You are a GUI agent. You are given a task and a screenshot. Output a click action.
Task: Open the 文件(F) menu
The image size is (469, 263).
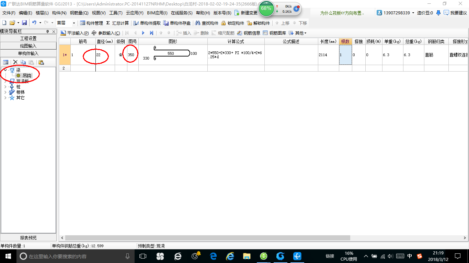9,13
